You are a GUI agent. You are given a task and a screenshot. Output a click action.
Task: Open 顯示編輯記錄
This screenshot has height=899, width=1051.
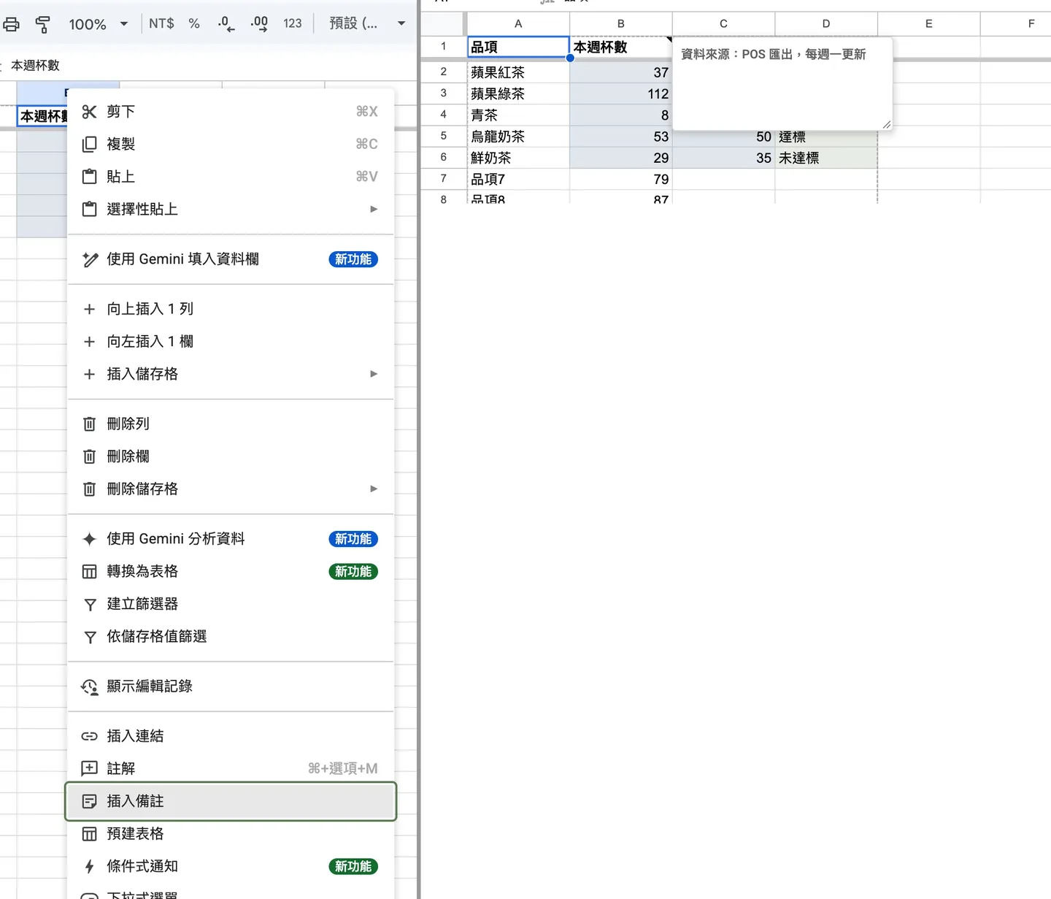(x=231, y=686)
